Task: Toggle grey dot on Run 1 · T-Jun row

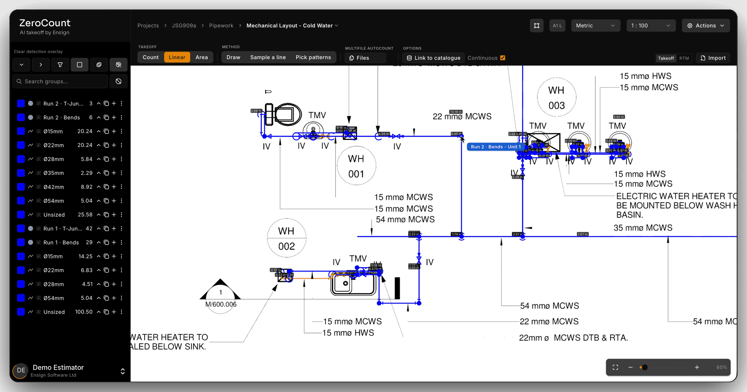Action: click(x=31, y=228)
